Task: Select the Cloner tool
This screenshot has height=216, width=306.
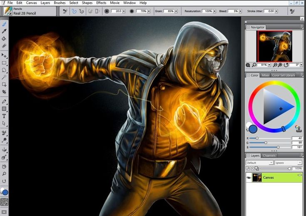Action: pos(4,133)
